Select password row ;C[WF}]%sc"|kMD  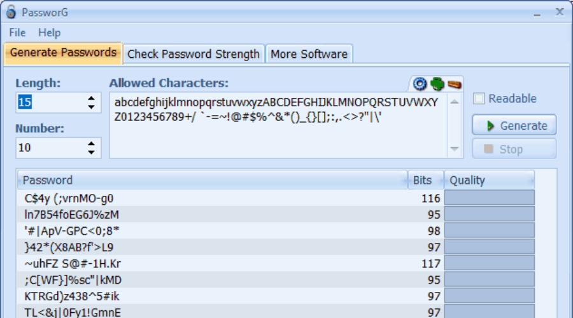276,280
